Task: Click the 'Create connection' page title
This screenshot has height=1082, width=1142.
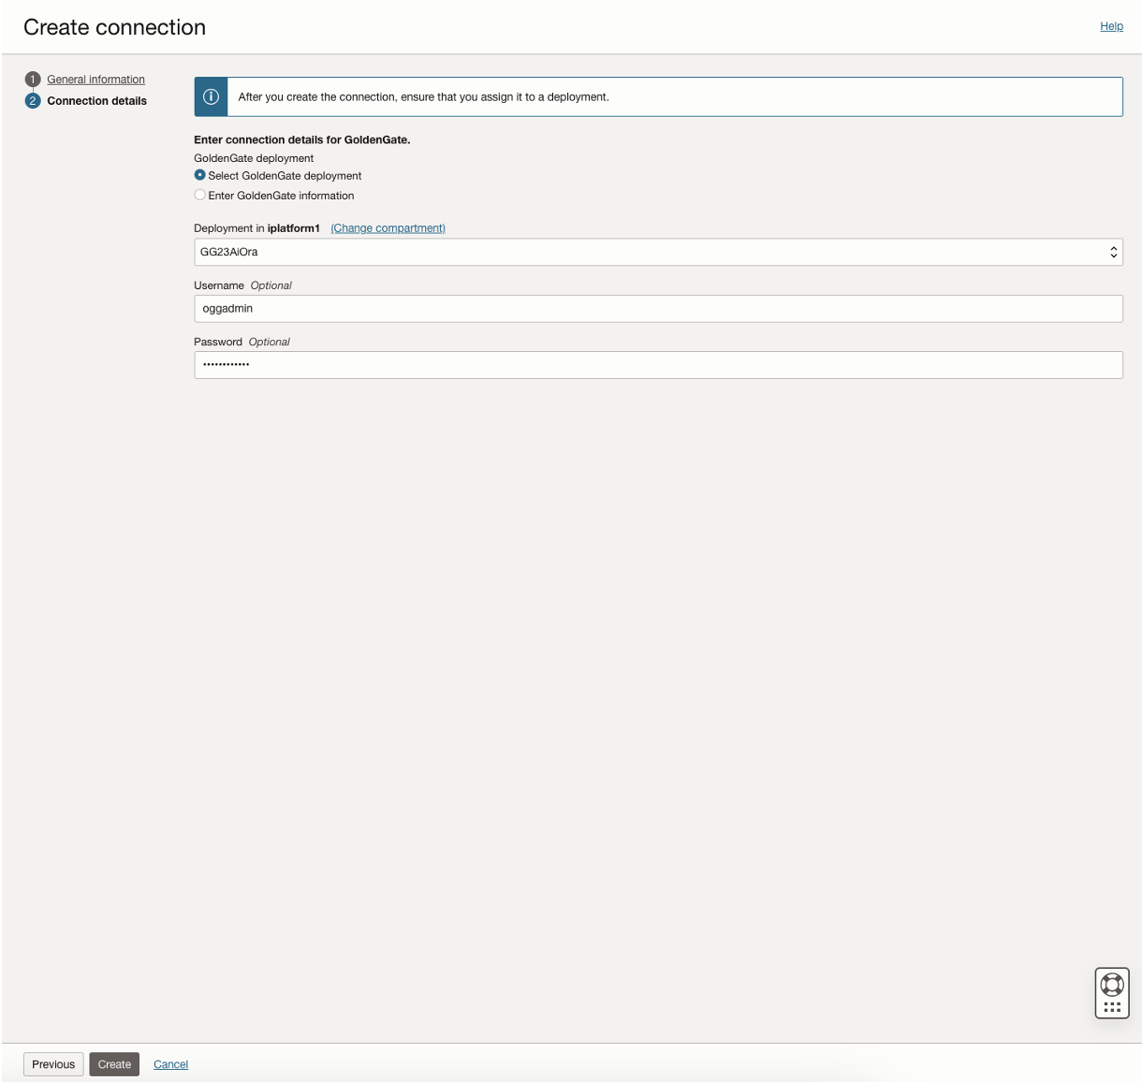Action: [115, 27]
